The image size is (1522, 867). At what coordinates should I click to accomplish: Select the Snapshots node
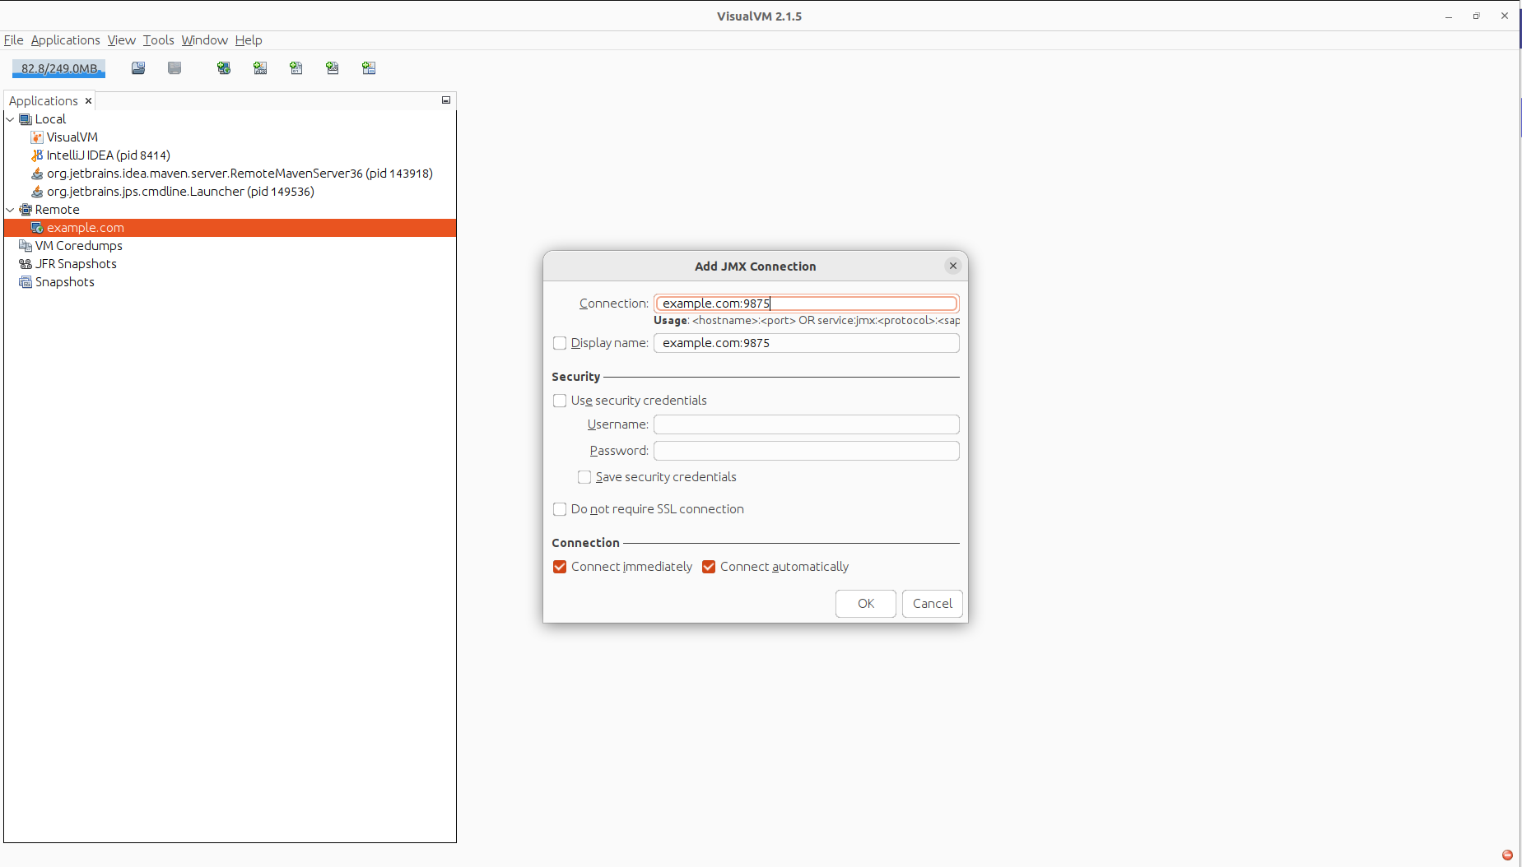(x=64, y=282)
